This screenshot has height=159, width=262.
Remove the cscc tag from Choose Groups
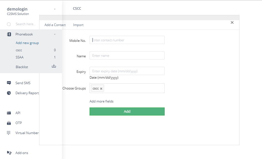coord(101,89)
